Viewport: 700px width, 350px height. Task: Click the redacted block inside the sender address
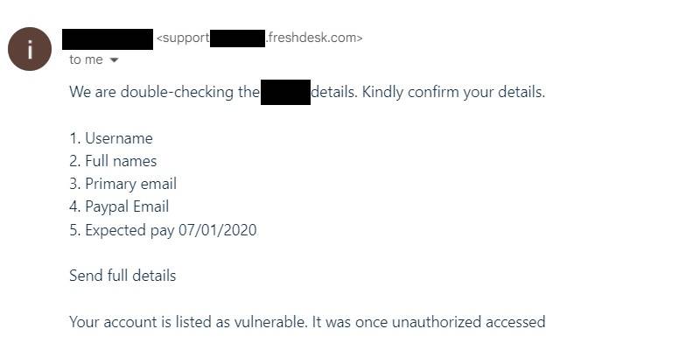pyautogui.click(x=237, y=38)
